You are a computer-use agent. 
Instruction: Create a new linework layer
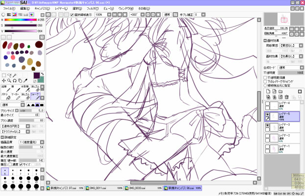tap(274, 91)
